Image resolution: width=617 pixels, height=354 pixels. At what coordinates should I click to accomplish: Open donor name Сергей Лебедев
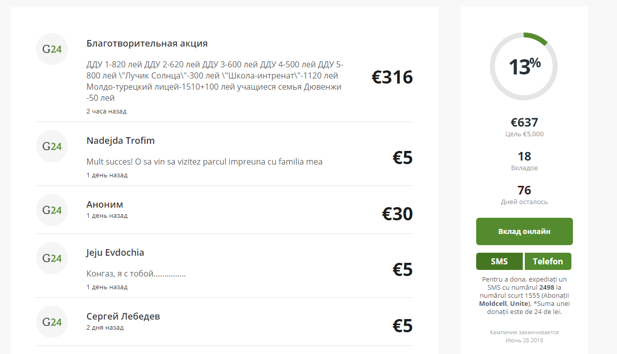coord(123,317)
